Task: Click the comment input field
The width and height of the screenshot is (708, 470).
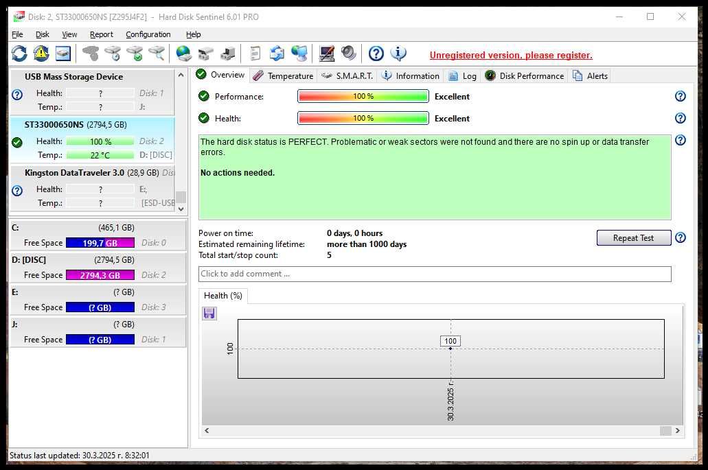Action: pyautogui.click(x=435, y=274)
